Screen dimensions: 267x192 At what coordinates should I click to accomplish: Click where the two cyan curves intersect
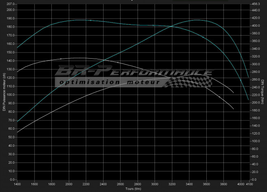tap(173, 27)
